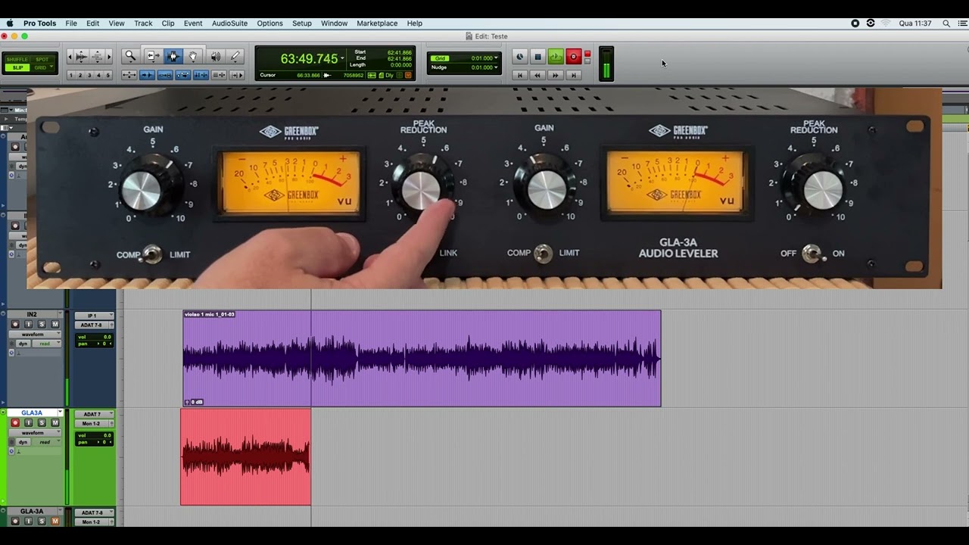Screen dimensions: 969x545
Task: Open IN2 track view selector 'waveform'
Action: pos(35,335)
